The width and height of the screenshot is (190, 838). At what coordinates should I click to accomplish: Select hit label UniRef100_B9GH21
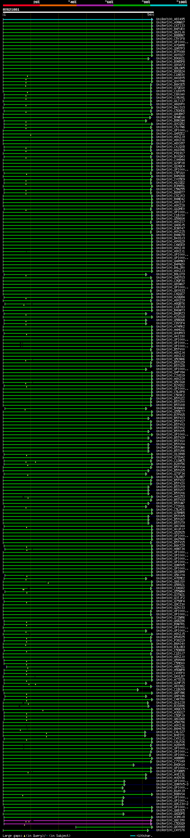tap(170, 58)
